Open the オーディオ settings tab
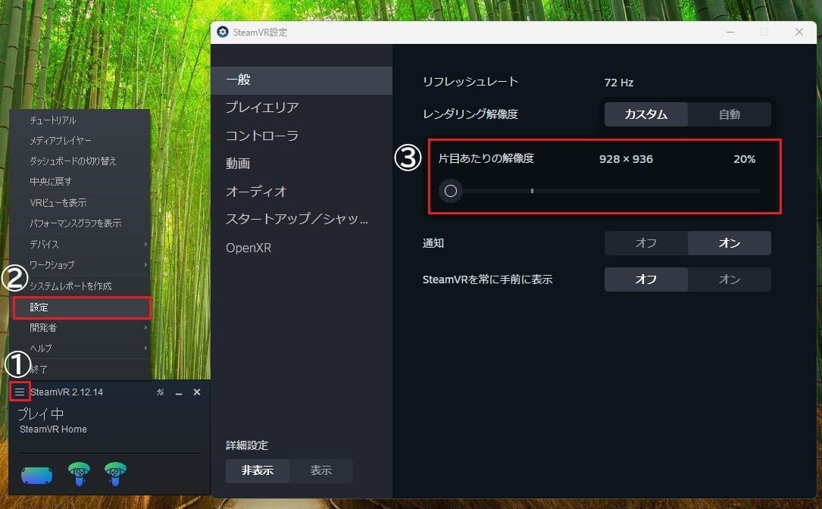Viewport: 822px width, 509px height. pyautogui.click(x=302, y=192)
